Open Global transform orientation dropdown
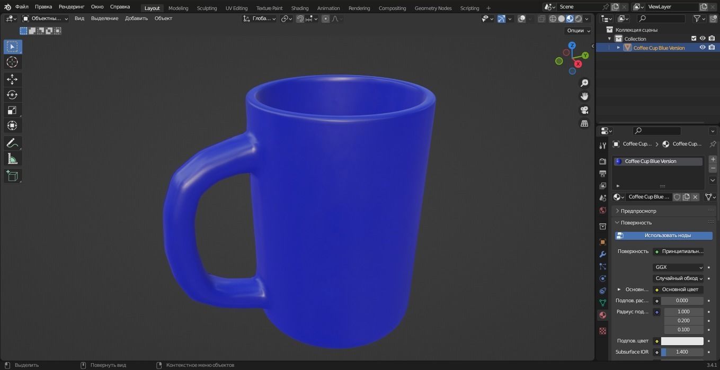 click(x=260, y=19)
